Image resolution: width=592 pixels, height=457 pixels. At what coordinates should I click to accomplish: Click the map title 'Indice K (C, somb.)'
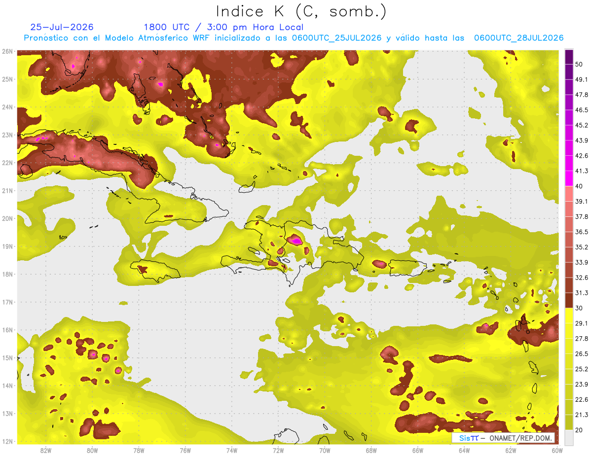coord(301,11)
